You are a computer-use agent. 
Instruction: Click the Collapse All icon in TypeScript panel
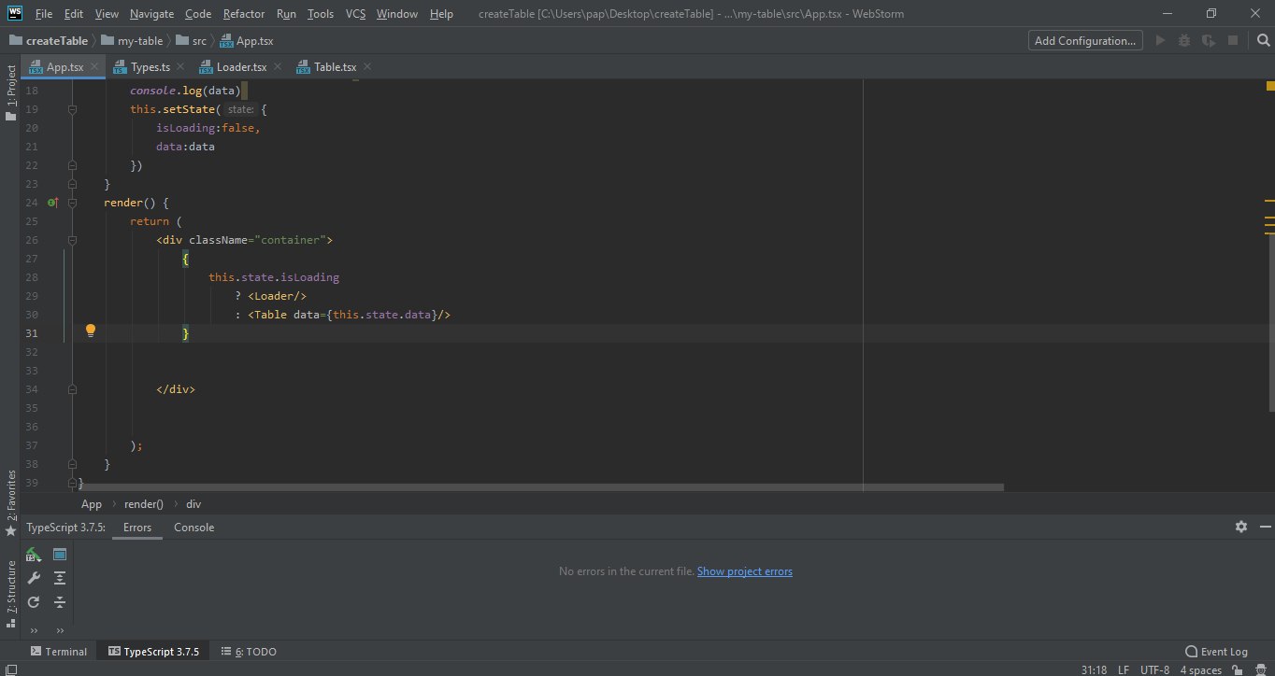60,602
